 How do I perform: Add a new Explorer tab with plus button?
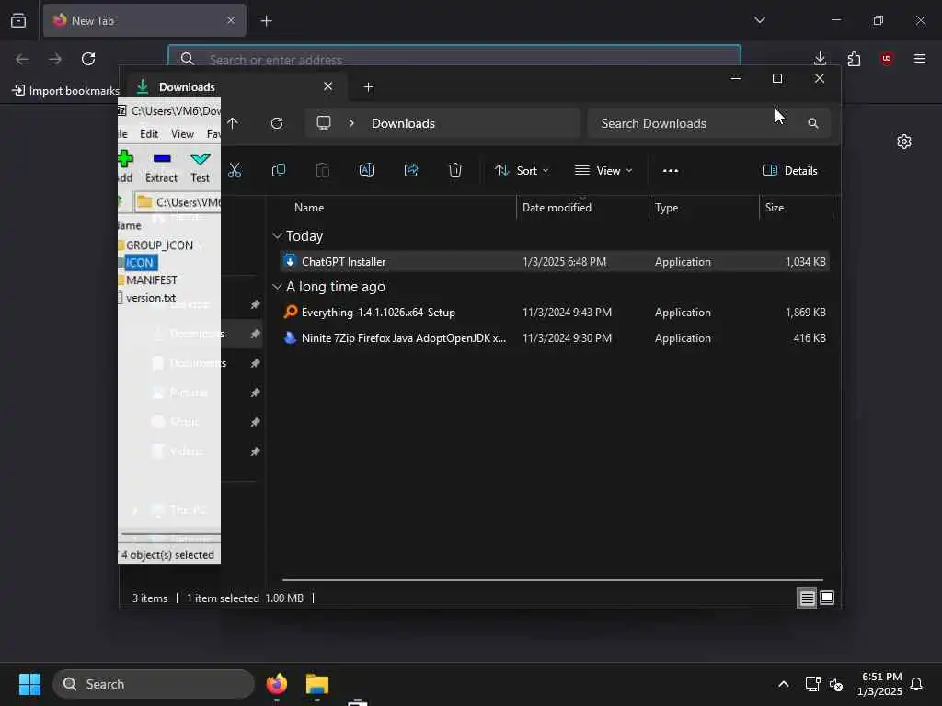369,87
